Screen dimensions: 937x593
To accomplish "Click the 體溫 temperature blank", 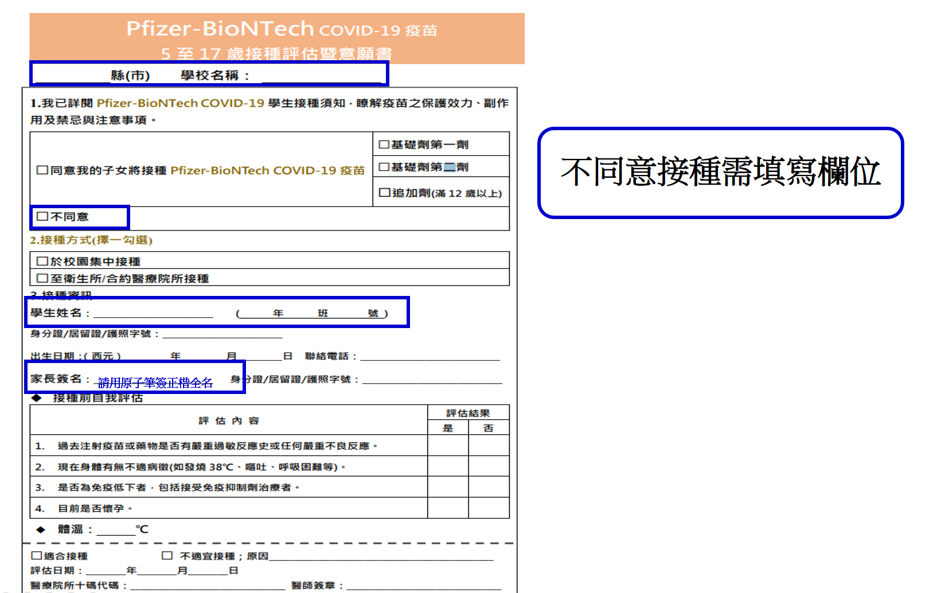I will click(x=116, y=529).
